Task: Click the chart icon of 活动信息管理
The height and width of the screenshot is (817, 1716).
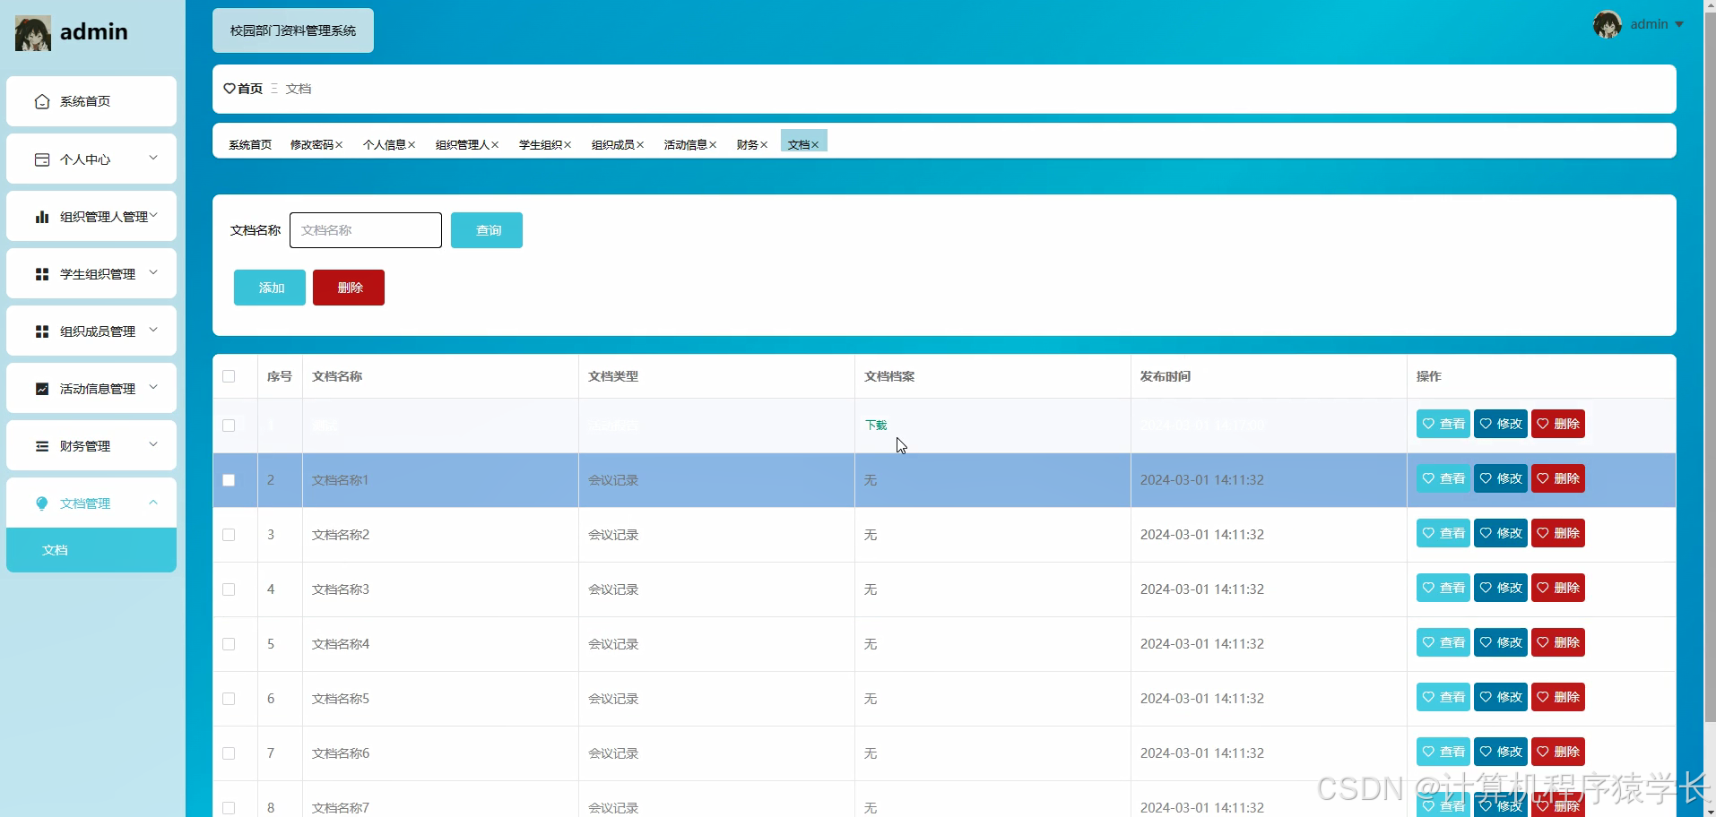Action: (x=41, y=389)
